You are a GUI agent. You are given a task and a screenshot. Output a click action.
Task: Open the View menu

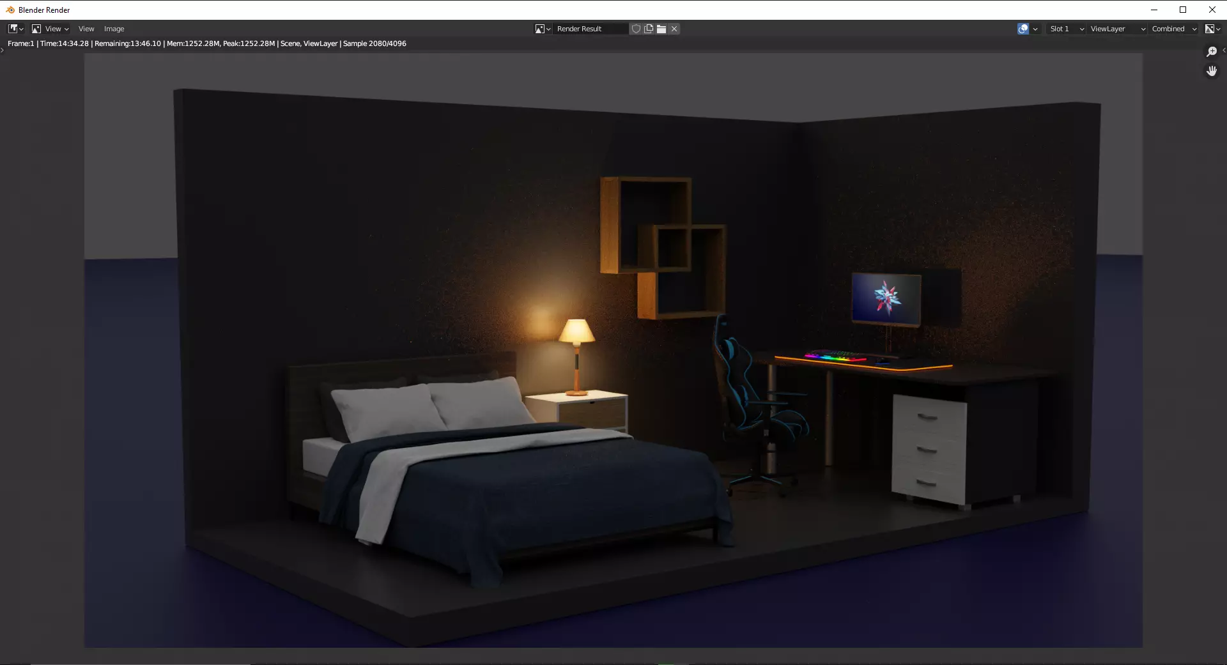(x=86, y=29)
